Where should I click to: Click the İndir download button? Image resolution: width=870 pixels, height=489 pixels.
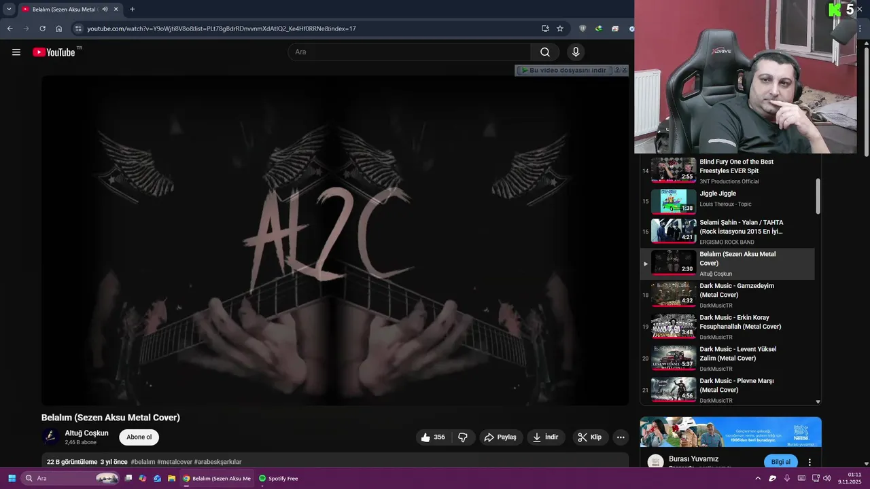(x=546, y=437)
